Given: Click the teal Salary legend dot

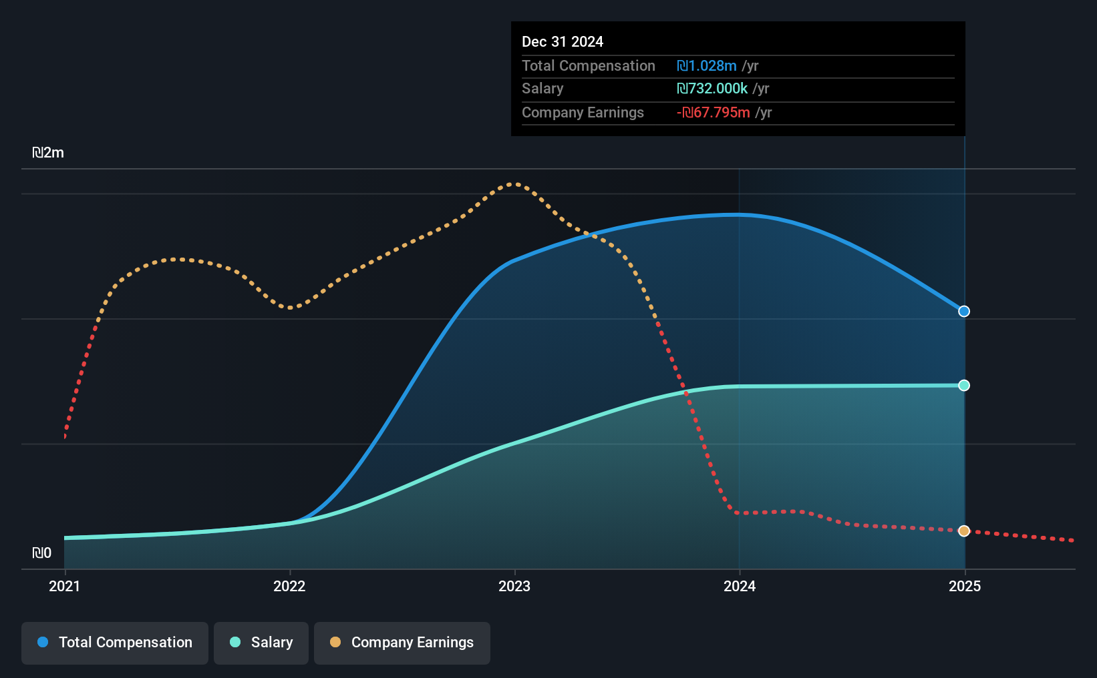Looking at the screenshot, I should (235, 642).
